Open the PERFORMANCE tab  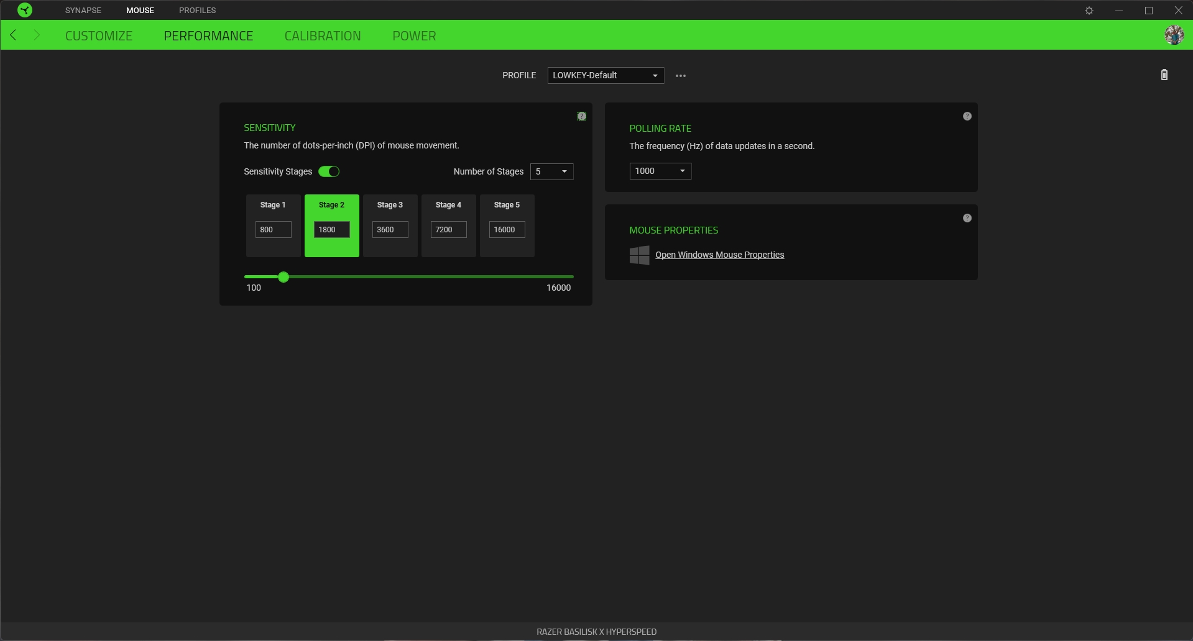pos(208,35)
